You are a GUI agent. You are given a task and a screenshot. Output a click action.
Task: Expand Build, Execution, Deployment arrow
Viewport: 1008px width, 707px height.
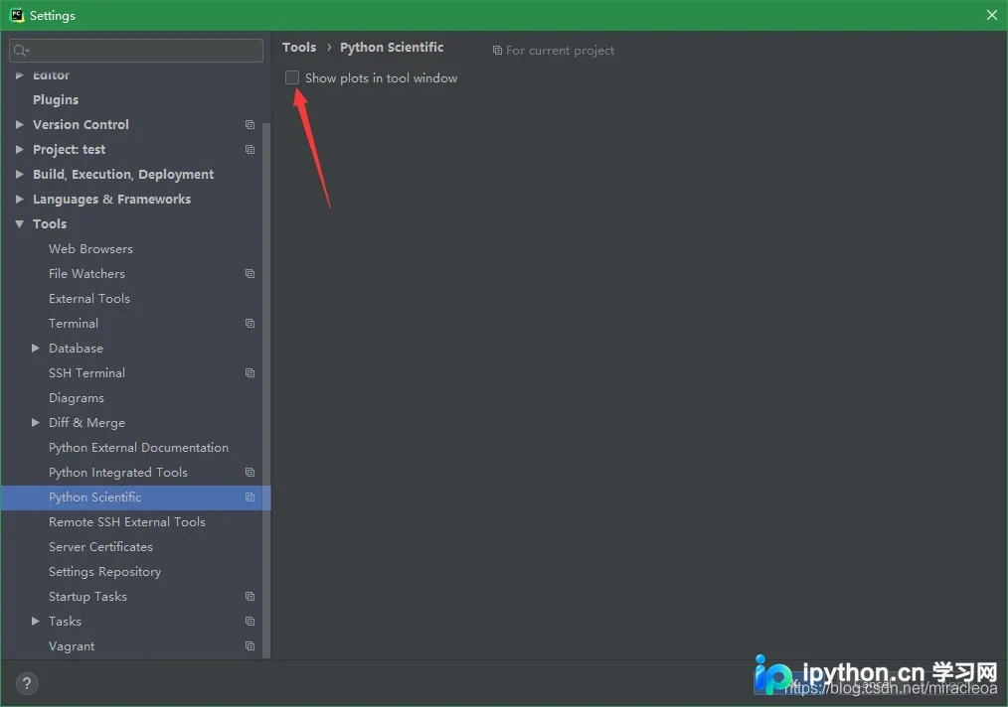(x=19, y=174)
